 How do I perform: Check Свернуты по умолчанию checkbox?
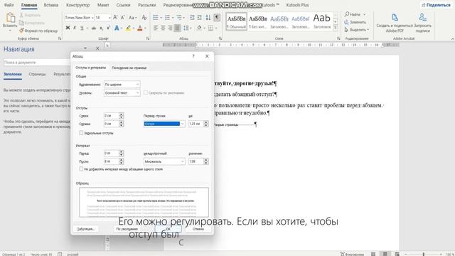click(x=146, y=93)
